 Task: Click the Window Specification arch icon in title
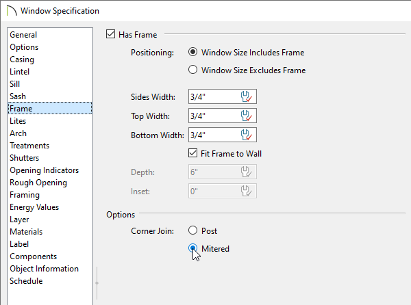pyautogui.click(x=12, y=11)
